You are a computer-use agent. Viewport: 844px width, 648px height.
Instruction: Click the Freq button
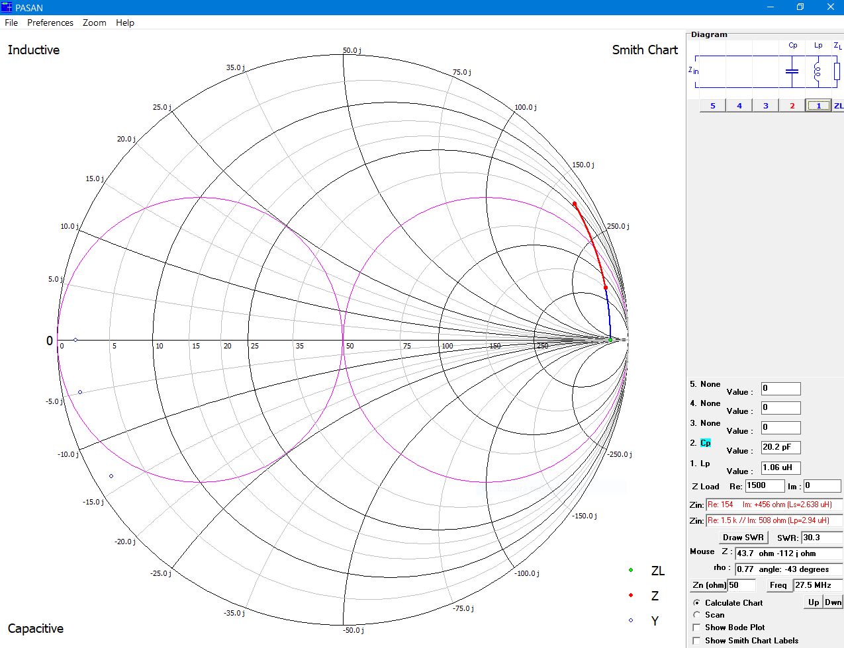point(778,585)
